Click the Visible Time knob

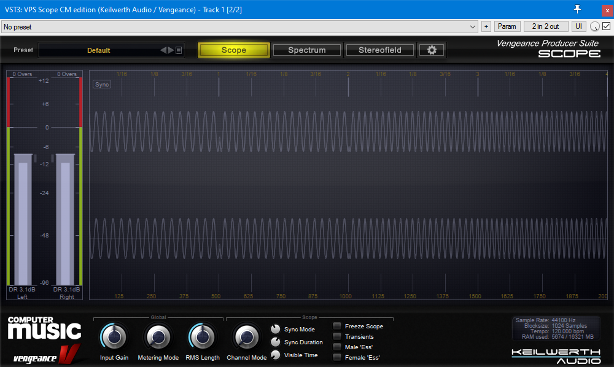(x=276, y=355)
